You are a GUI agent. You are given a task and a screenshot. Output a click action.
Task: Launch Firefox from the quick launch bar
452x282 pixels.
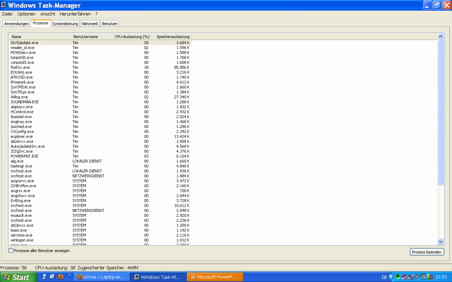(x=61, y=277)
